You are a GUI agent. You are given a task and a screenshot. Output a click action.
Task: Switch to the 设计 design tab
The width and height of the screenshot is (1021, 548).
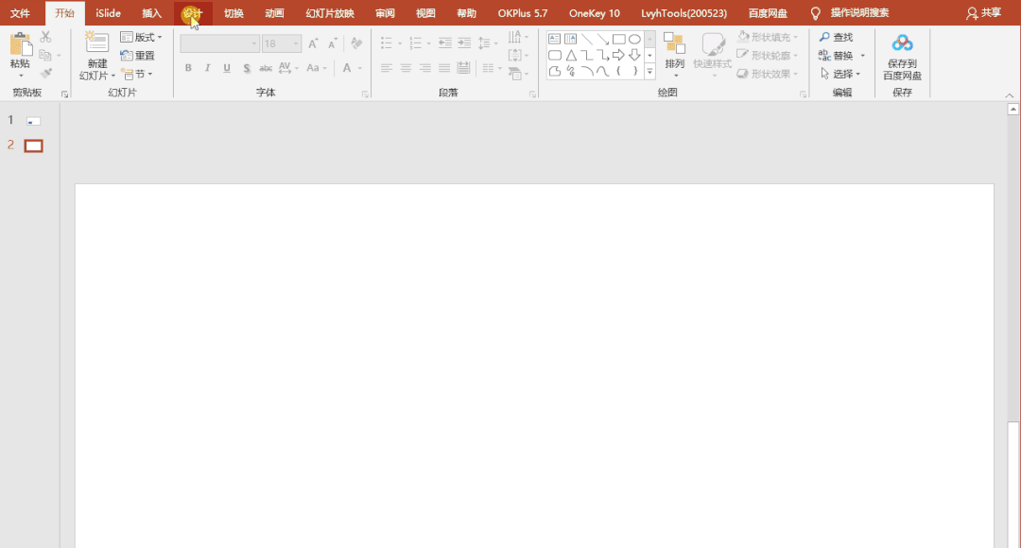click(192, 13)
